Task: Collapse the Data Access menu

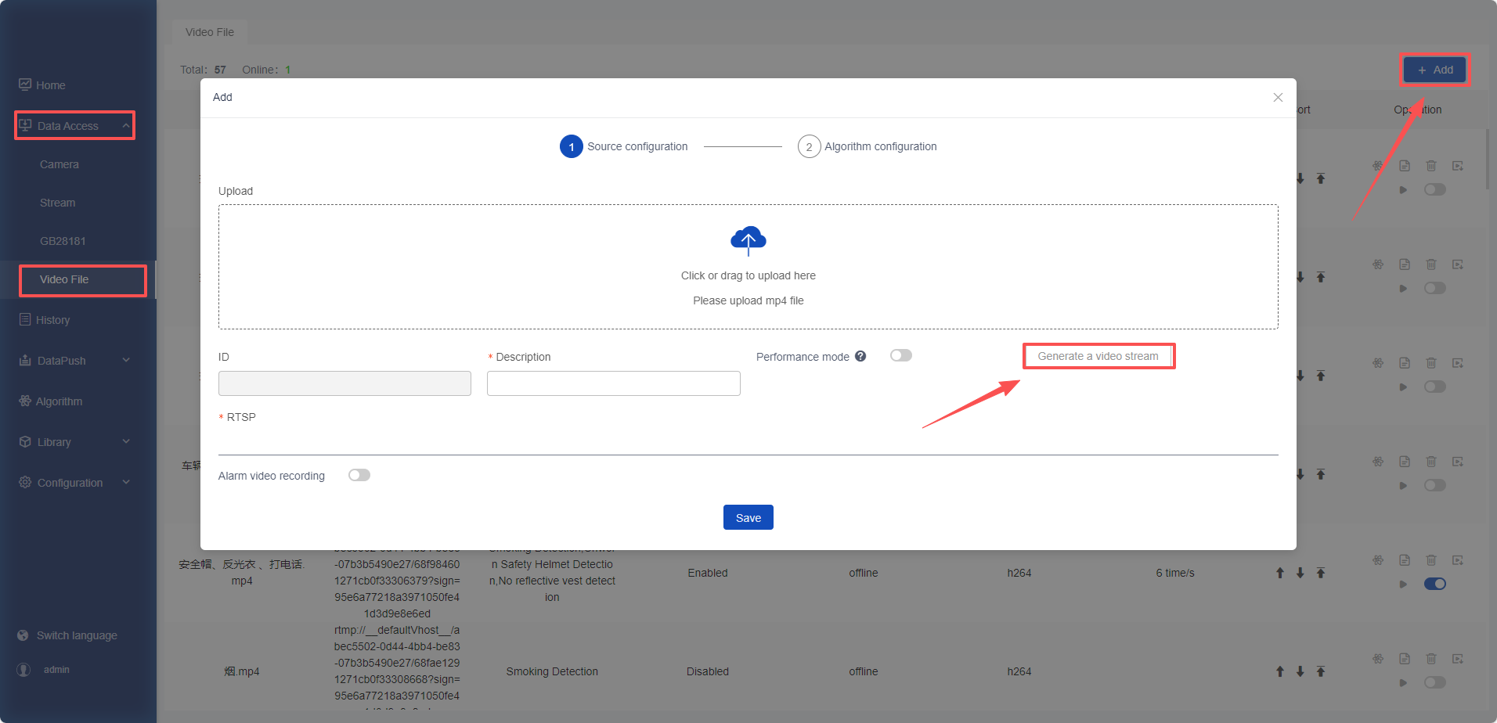Action: [x=125, y=125]
